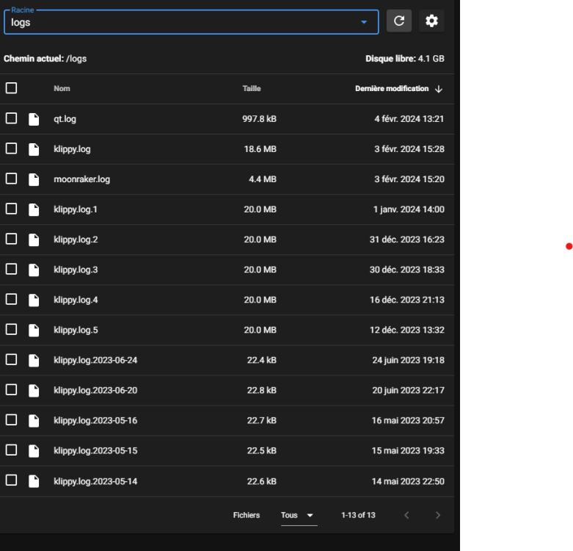This screenshot has height=551, width=573.
Task: Click the 1-13 of 13 pagination text
Action: click(x=358, y=515)
